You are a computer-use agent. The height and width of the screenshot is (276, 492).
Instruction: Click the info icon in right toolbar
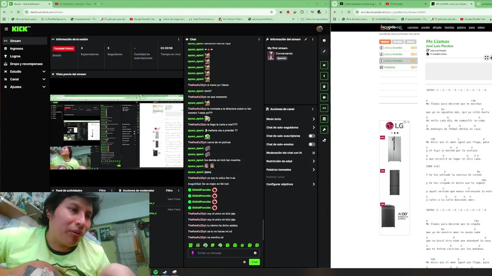324,40
